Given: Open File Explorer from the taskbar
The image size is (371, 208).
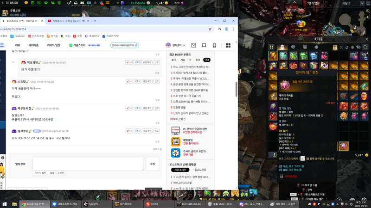Looking at the screenshot, I should 14,204.
